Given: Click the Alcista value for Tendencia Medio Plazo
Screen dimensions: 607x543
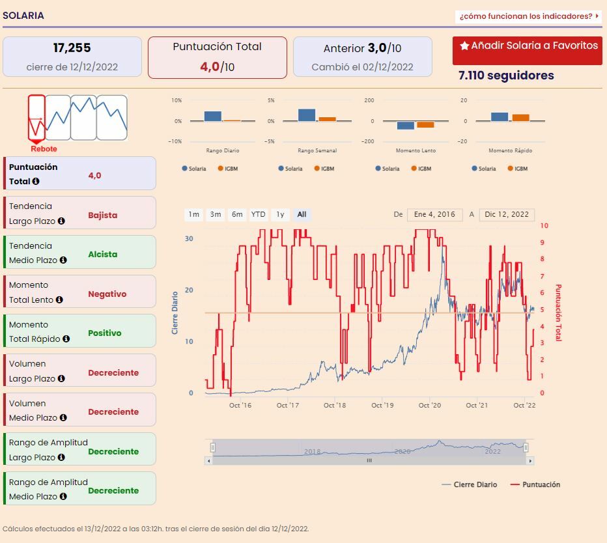Looking at the screenshot, I should pyautogui.click(x=103, y=255).
